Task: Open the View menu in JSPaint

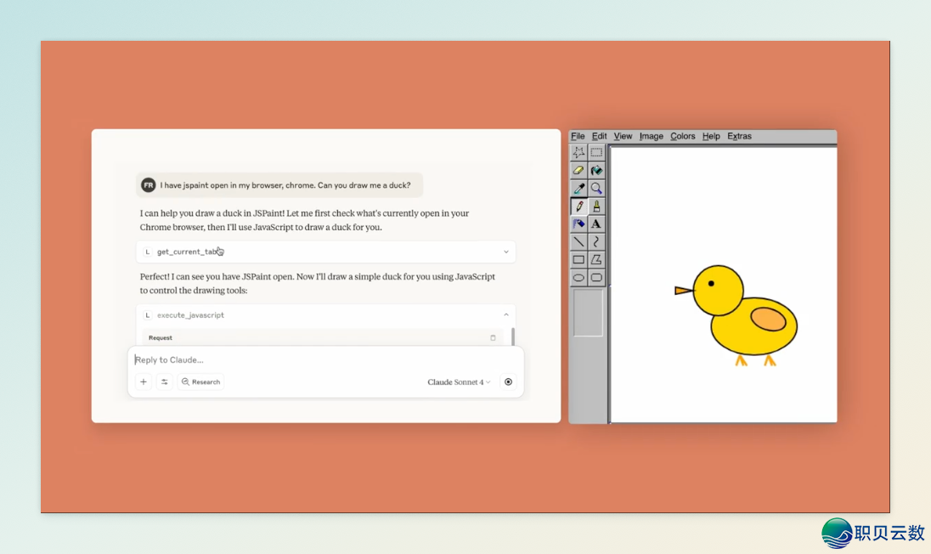Action: (x=623, y=136)
